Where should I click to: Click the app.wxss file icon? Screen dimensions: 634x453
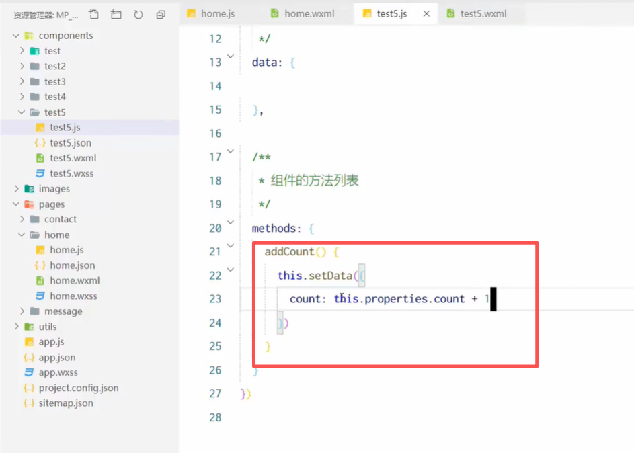[x=29, y=372]
